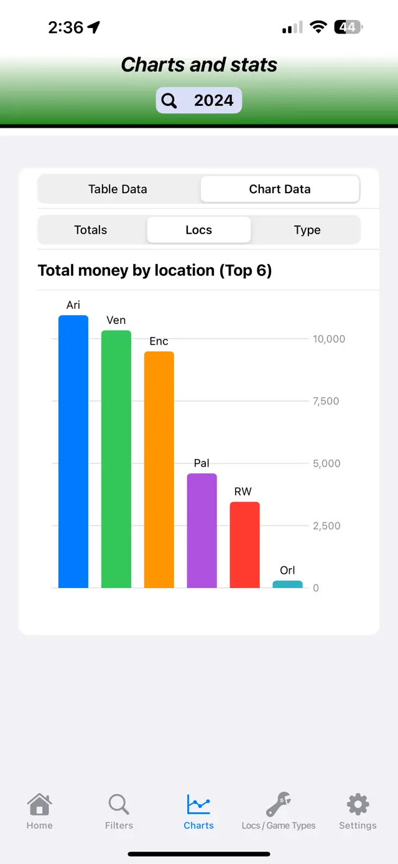Tap the Wi-Fi status icon
Viewport: 398px width, 864px height.
tap(318, 27)
